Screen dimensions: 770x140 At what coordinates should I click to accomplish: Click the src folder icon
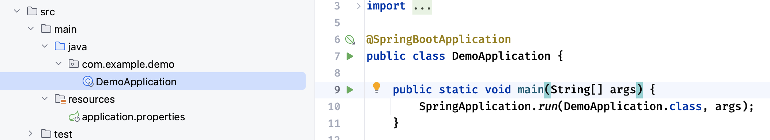[x=32, y=11]
